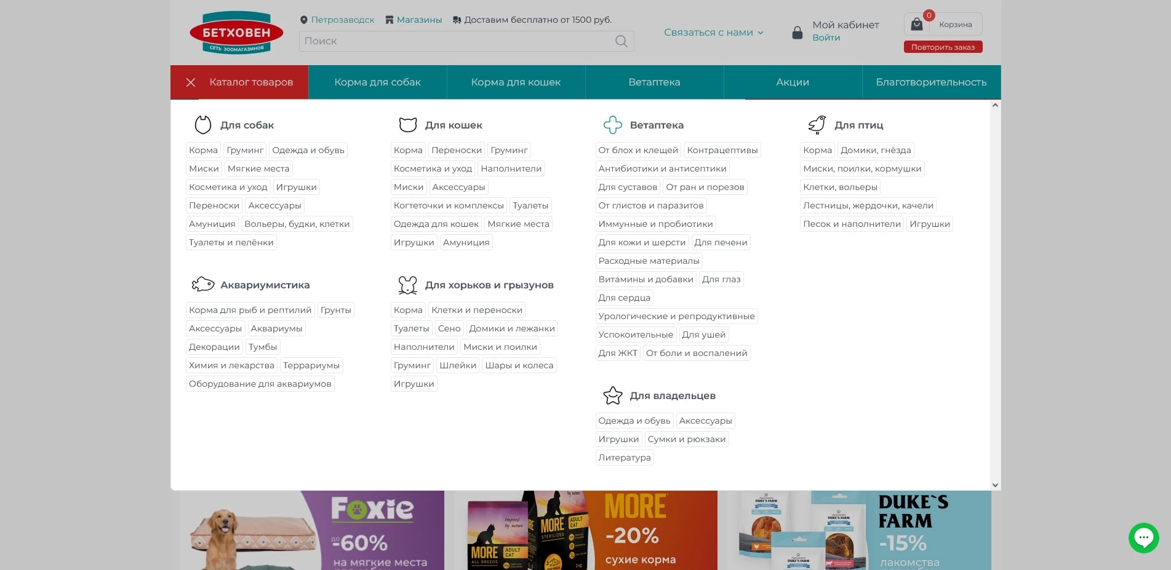1171x570 pixels.
Task: Open the chat bubble icon bottom right
Action: [1143, 537]
